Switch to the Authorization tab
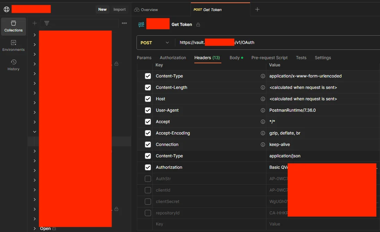Screen dimensions: 380x232 pos(173,58)
